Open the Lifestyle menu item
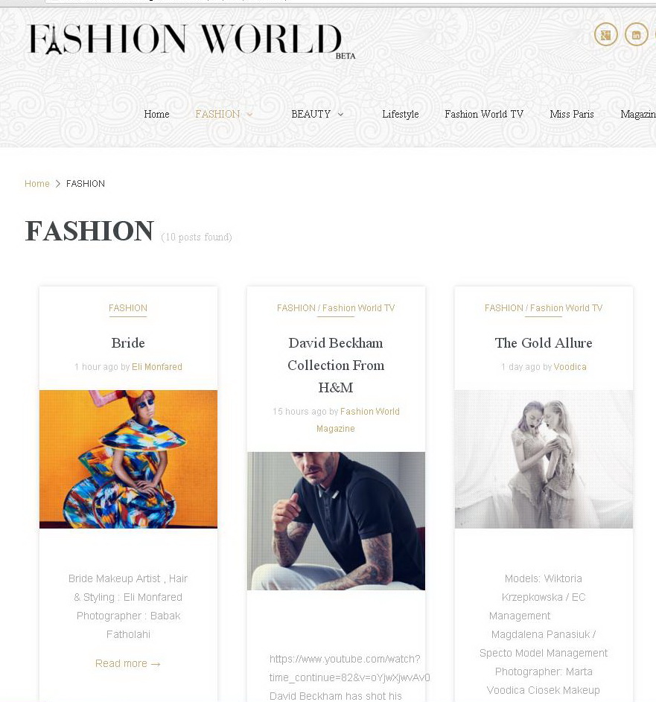 401,114
